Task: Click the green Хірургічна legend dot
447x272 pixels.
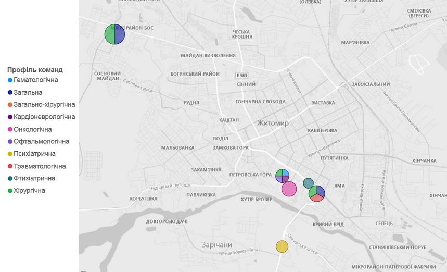Action: pos(10,191)
